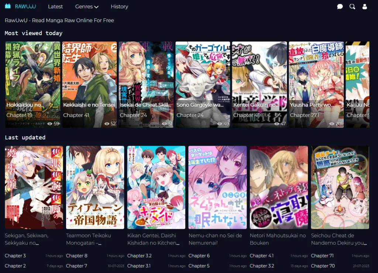The width and height of the screenshot is (378, 273).
Task: Click '13 days ago' timestamp under Netori Mahoutsukai
Action: [x=299, y=266]
